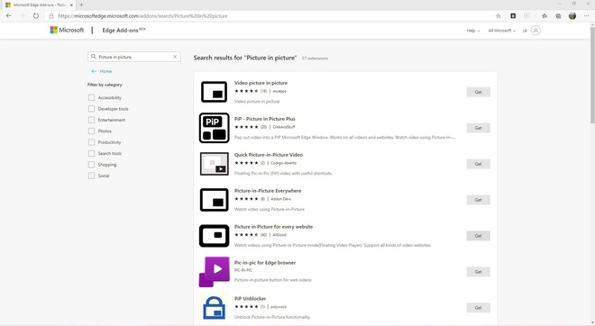Close the Microsoft Edge Add-ons tab

71,5
